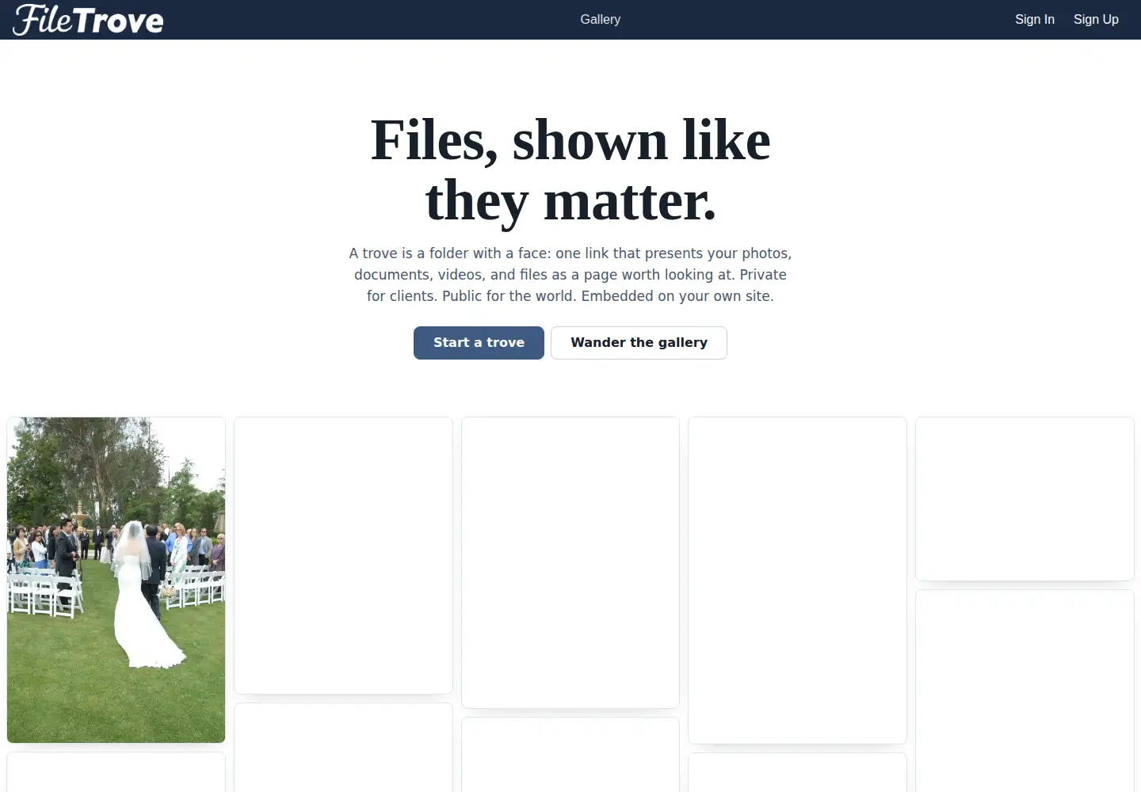Open the Gallery nav link
This screenshot has width=1141, height=792.
click(600, 20)
